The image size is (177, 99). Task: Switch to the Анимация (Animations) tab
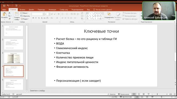point(52,10)
